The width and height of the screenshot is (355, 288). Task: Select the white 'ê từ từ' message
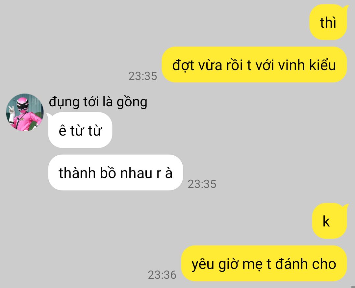tap(80, 130)
